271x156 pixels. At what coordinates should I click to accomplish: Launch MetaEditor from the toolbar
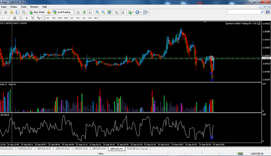(49, 12)
